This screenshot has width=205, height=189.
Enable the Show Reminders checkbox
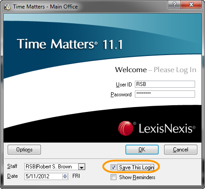(113, 177)
